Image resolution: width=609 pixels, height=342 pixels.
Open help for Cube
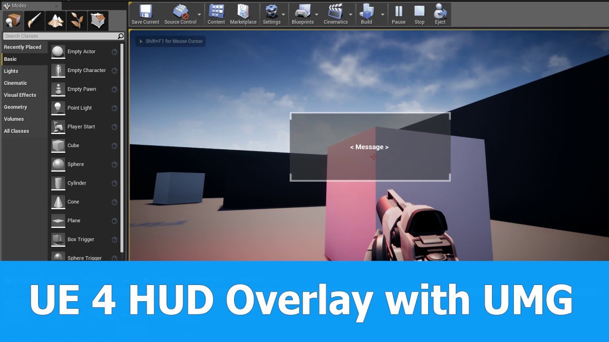[114, 146]
